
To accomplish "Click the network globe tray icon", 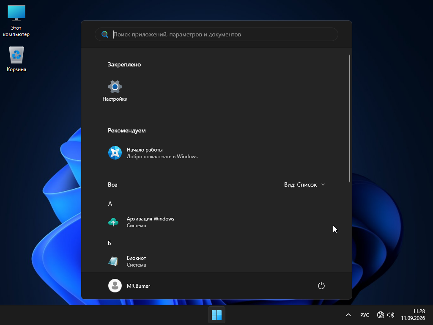I will point(380,315).
